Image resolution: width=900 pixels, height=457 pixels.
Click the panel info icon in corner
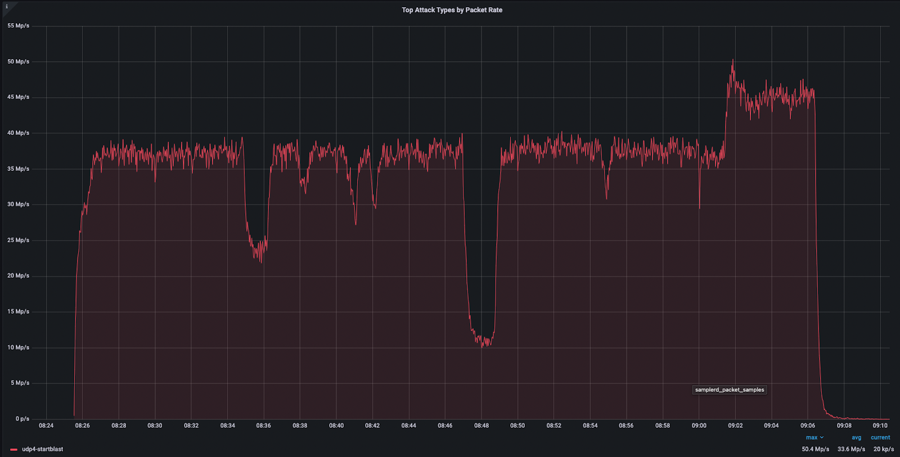coord(6,6)
